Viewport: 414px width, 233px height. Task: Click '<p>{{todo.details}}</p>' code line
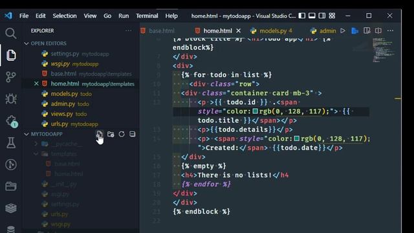(x=245, y=129)
